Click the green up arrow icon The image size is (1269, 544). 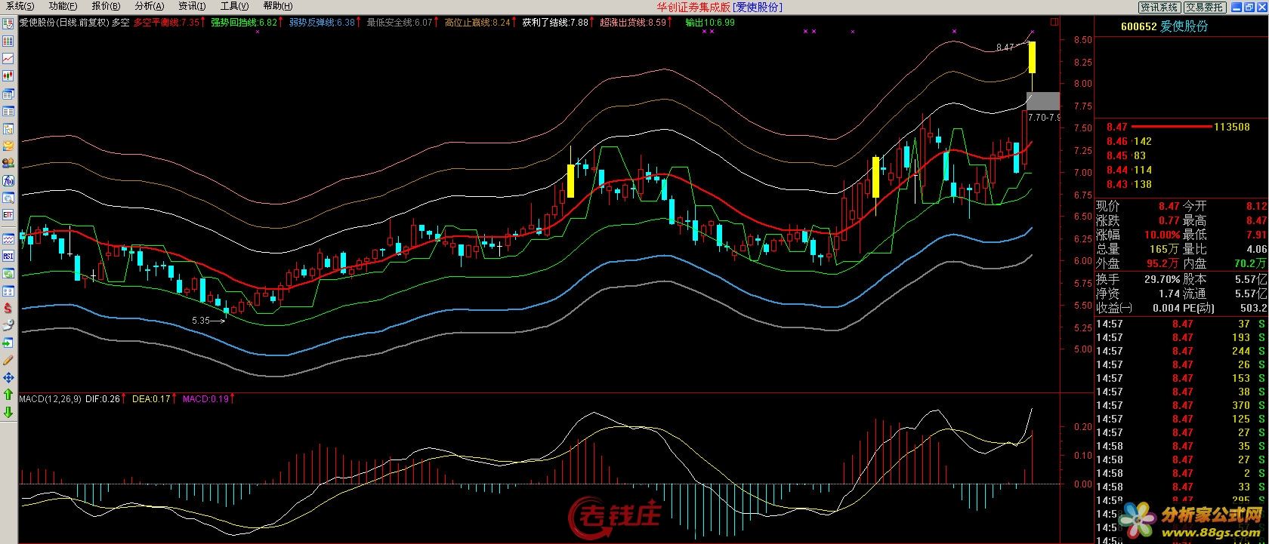pyautogui.click(x=8, y=395)
